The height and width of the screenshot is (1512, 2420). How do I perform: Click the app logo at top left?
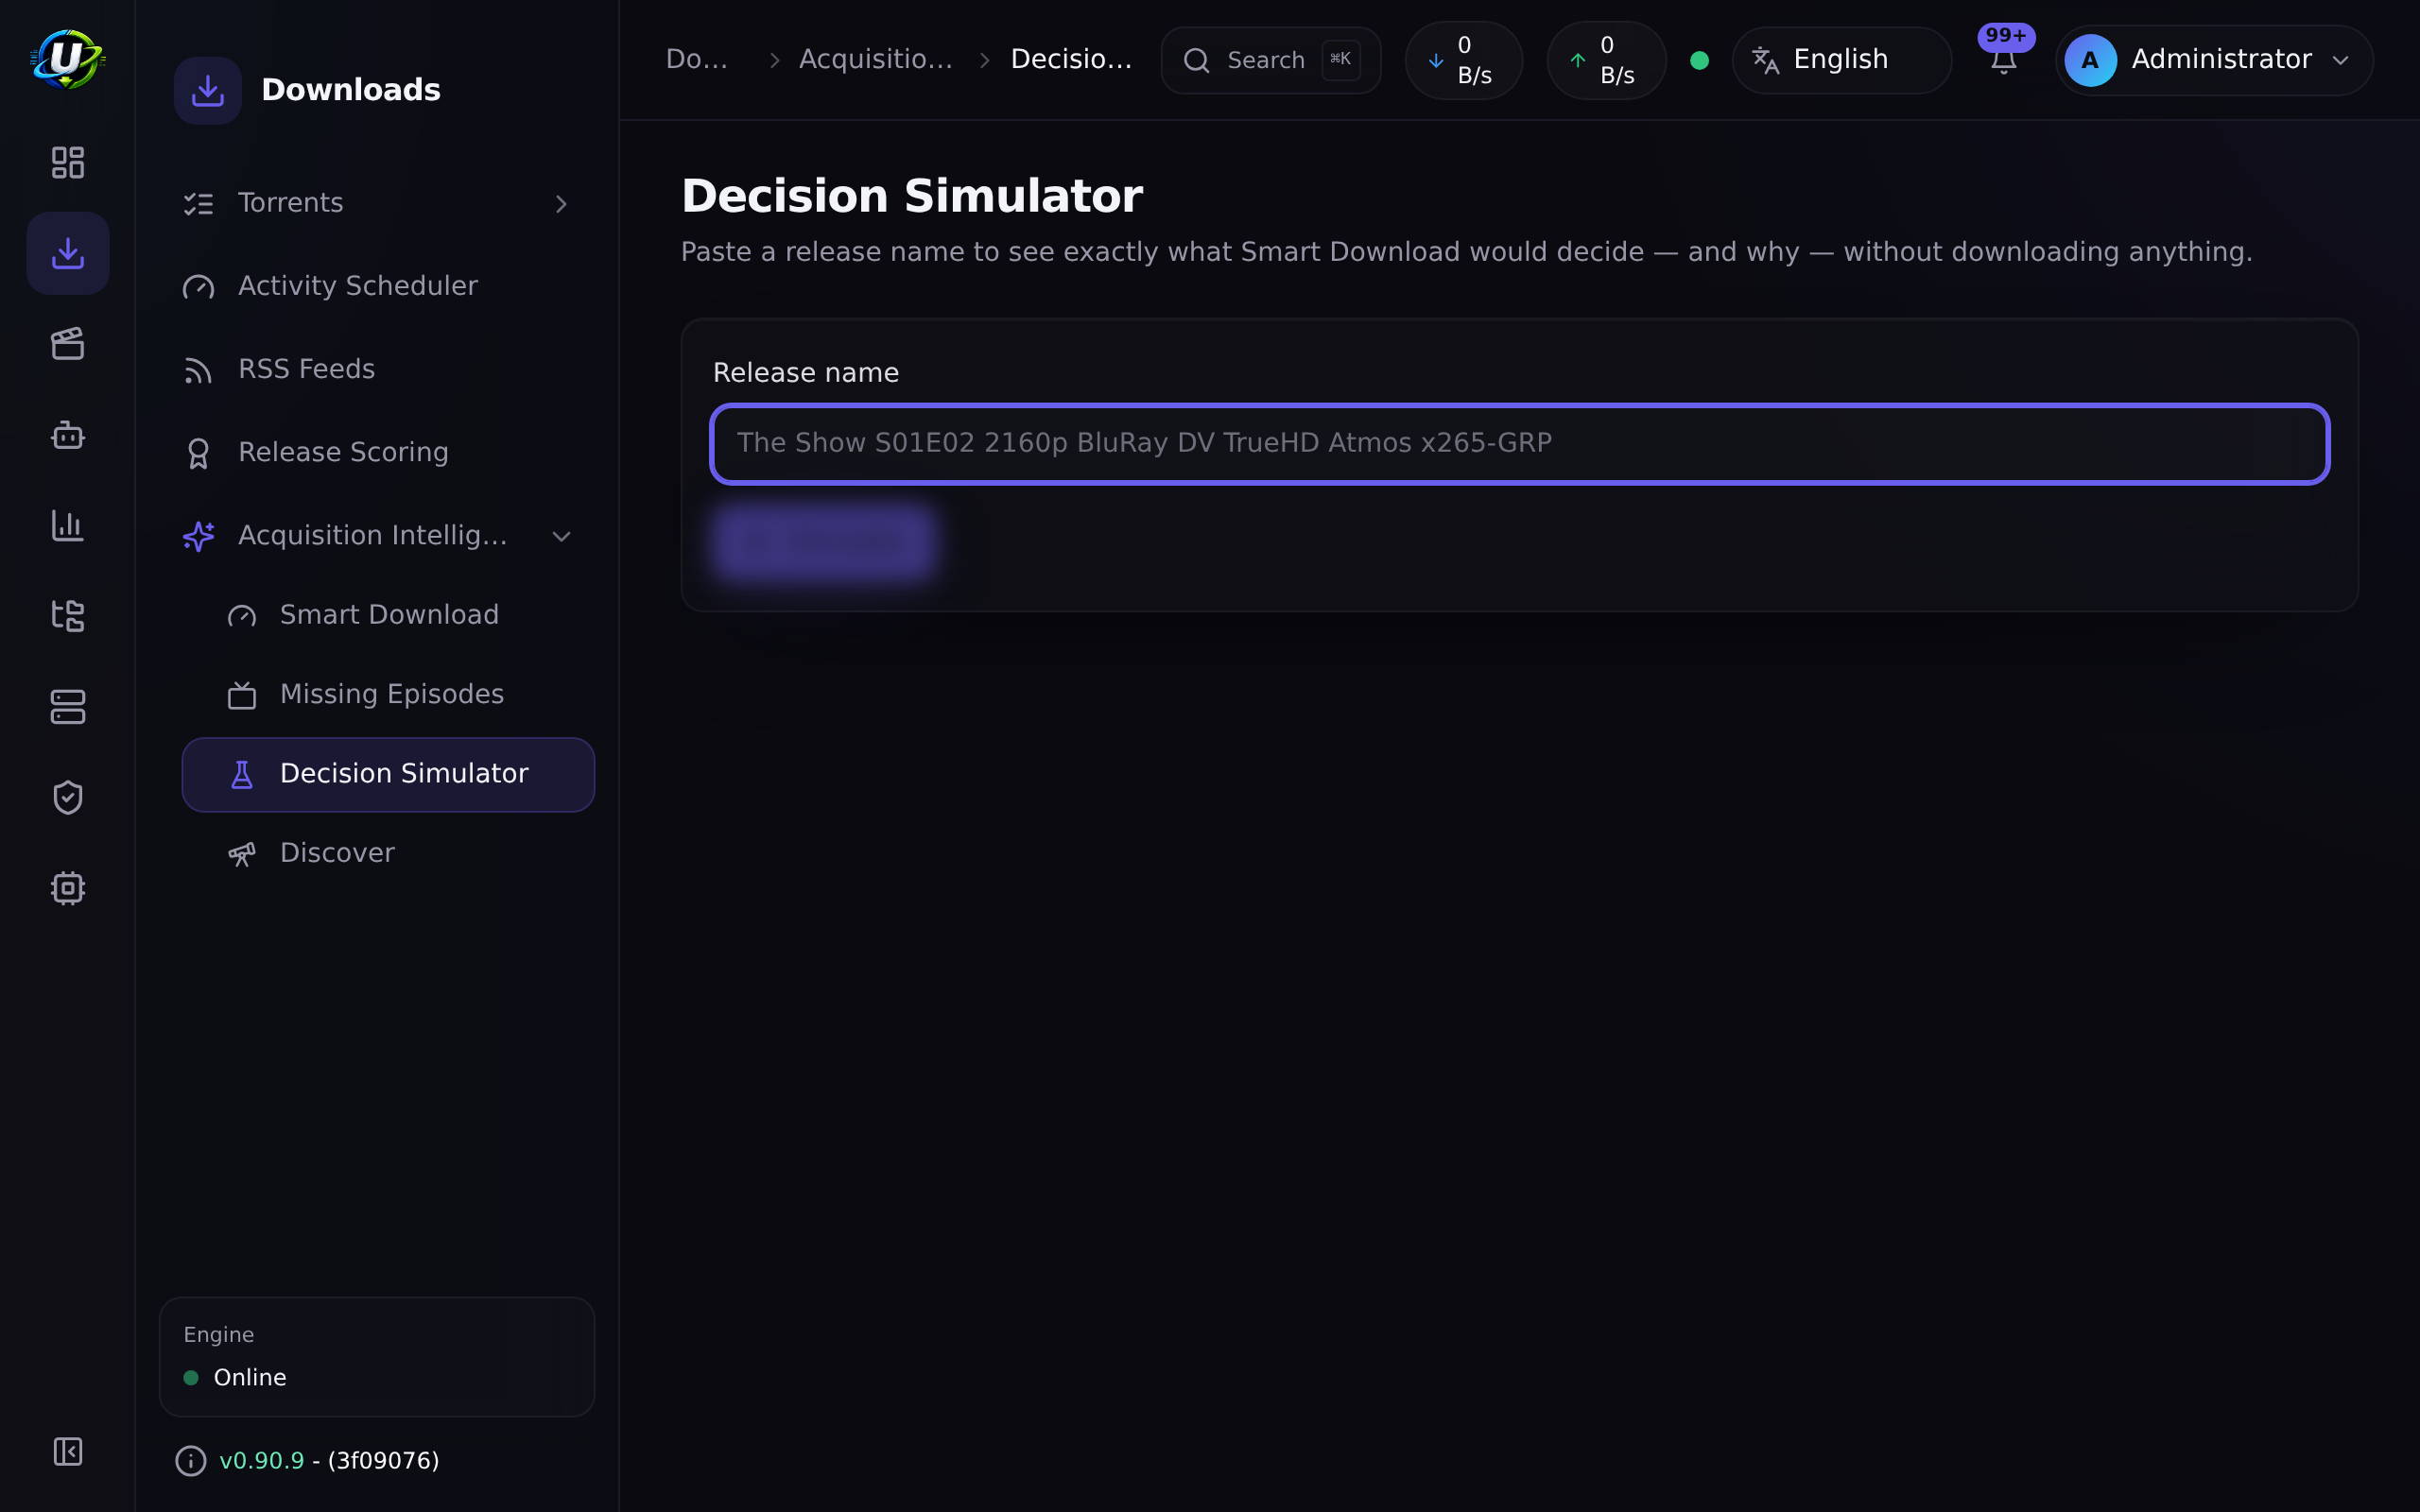[67, 59]
